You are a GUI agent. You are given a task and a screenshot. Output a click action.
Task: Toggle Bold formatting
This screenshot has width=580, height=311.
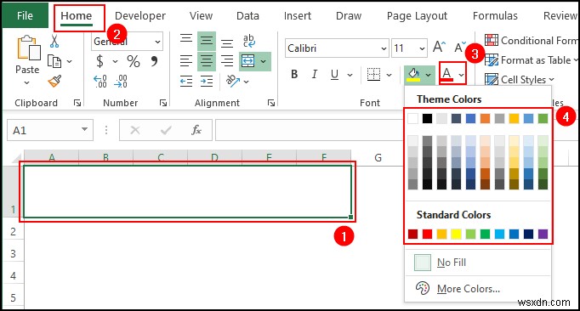click(294, 74)
